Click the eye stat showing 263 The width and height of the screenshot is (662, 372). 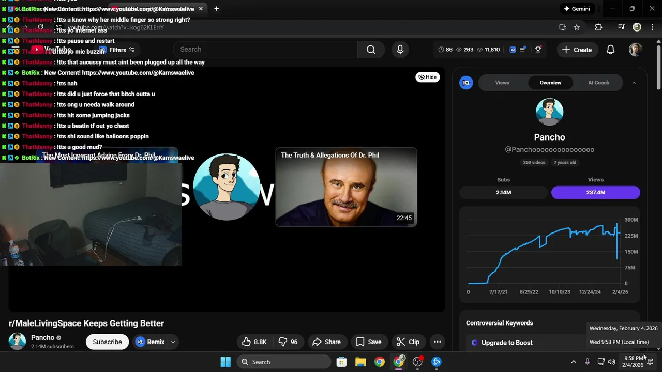pos(464,50)
